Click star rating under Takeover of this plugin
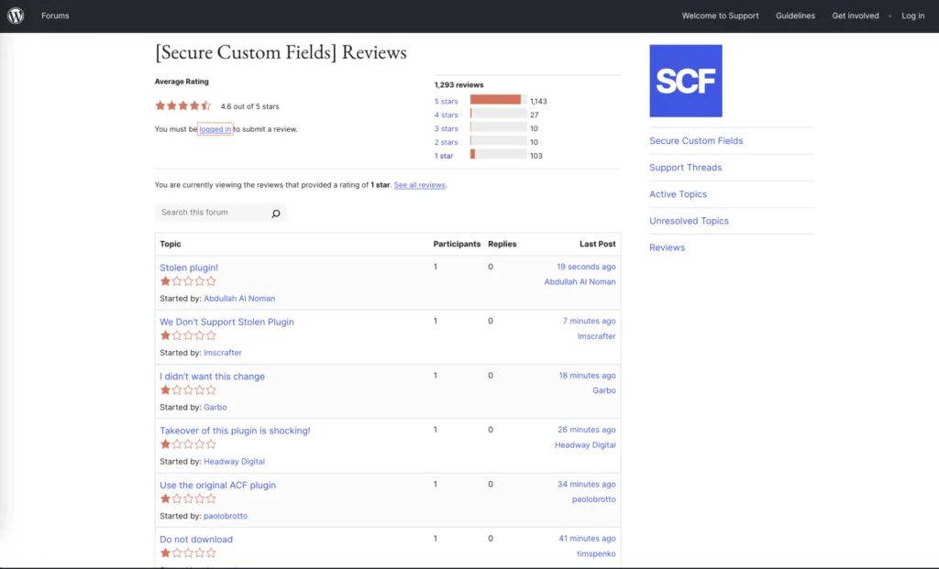Image resolution: width=939 pixels, height=569 pixels. (188, 444)
